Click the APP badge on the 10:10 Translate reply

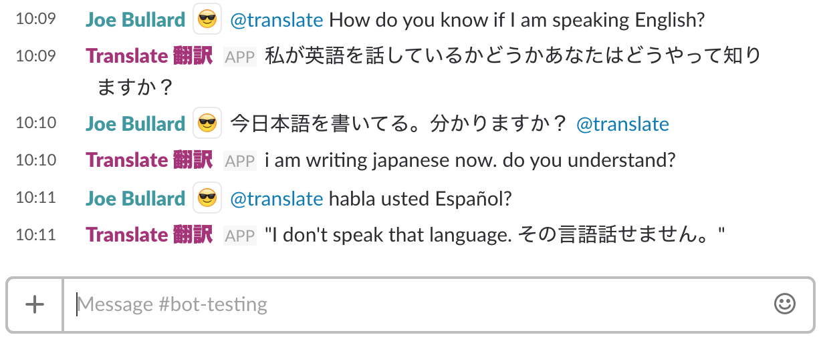[240, 161]
